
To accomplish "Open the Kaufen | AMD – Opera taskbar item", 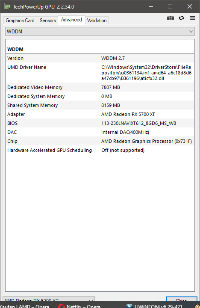I will pos(24,306).
